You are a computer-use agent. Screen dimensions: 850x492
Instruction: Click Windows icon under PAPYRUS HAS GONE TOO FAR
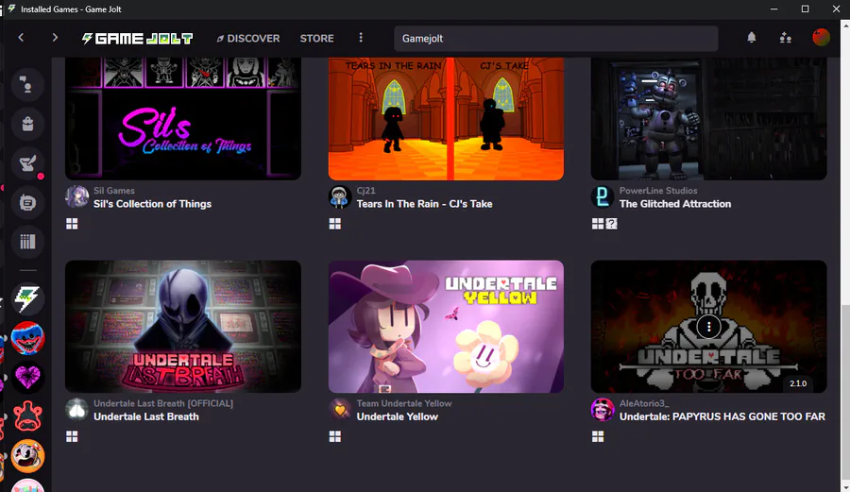pyautogui.click(x=598, y=436)
